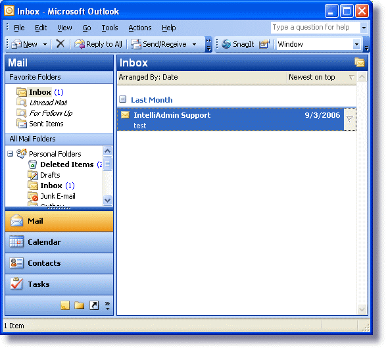Open the Folder List icon
The width and height of the screenshot is (386, 348).
[80, 305]
